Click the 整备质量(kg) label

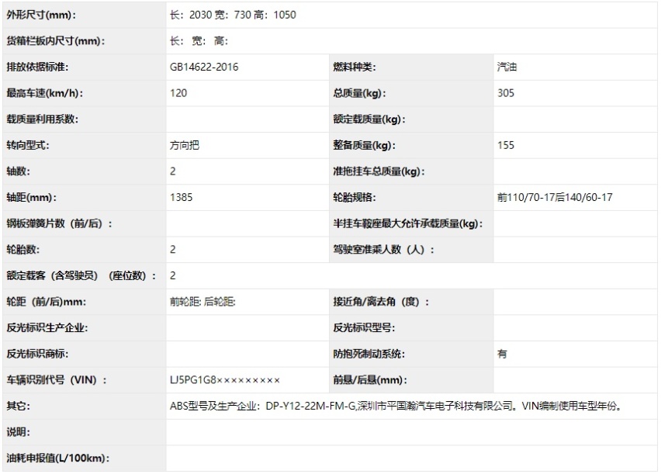pyautogui.click(x=364, y=146)
